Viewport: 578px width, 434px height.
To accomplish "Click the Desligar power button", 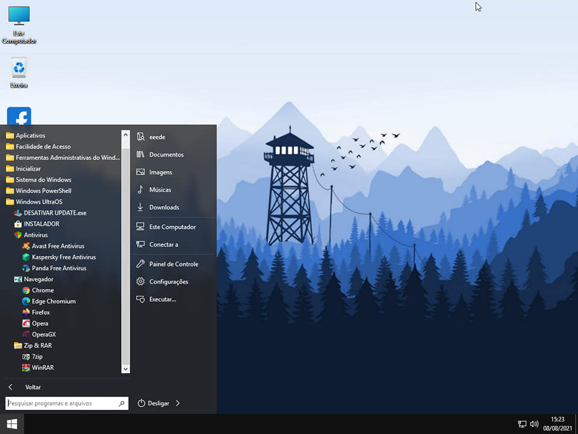I will [154, 403].
